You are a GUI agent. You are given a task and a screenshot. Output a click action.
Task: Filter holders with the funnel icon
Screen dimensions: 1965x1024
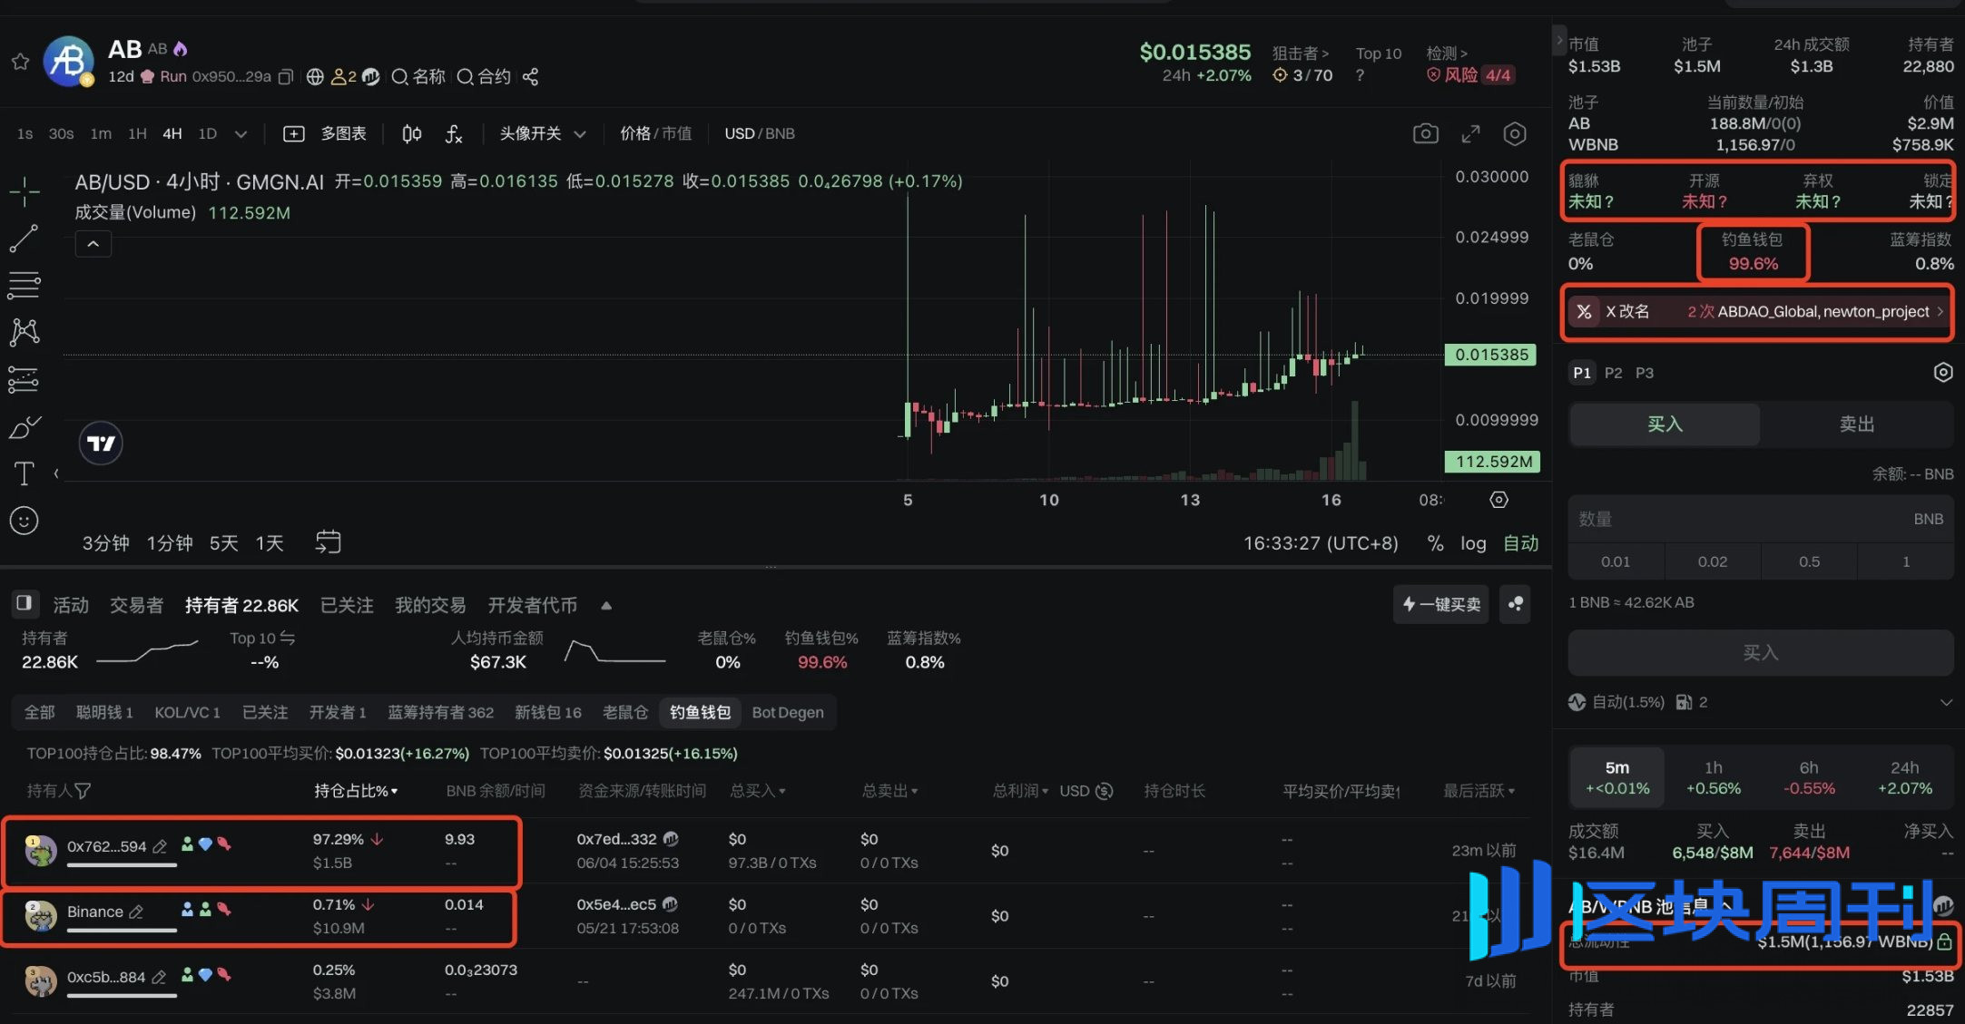(x=83, y=791)
